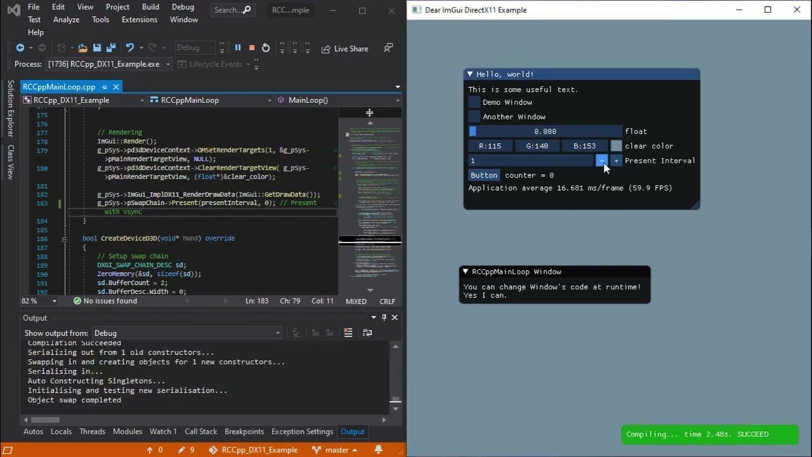
Task: Toggle the Another Window checkbox
Action: point(475,117)
